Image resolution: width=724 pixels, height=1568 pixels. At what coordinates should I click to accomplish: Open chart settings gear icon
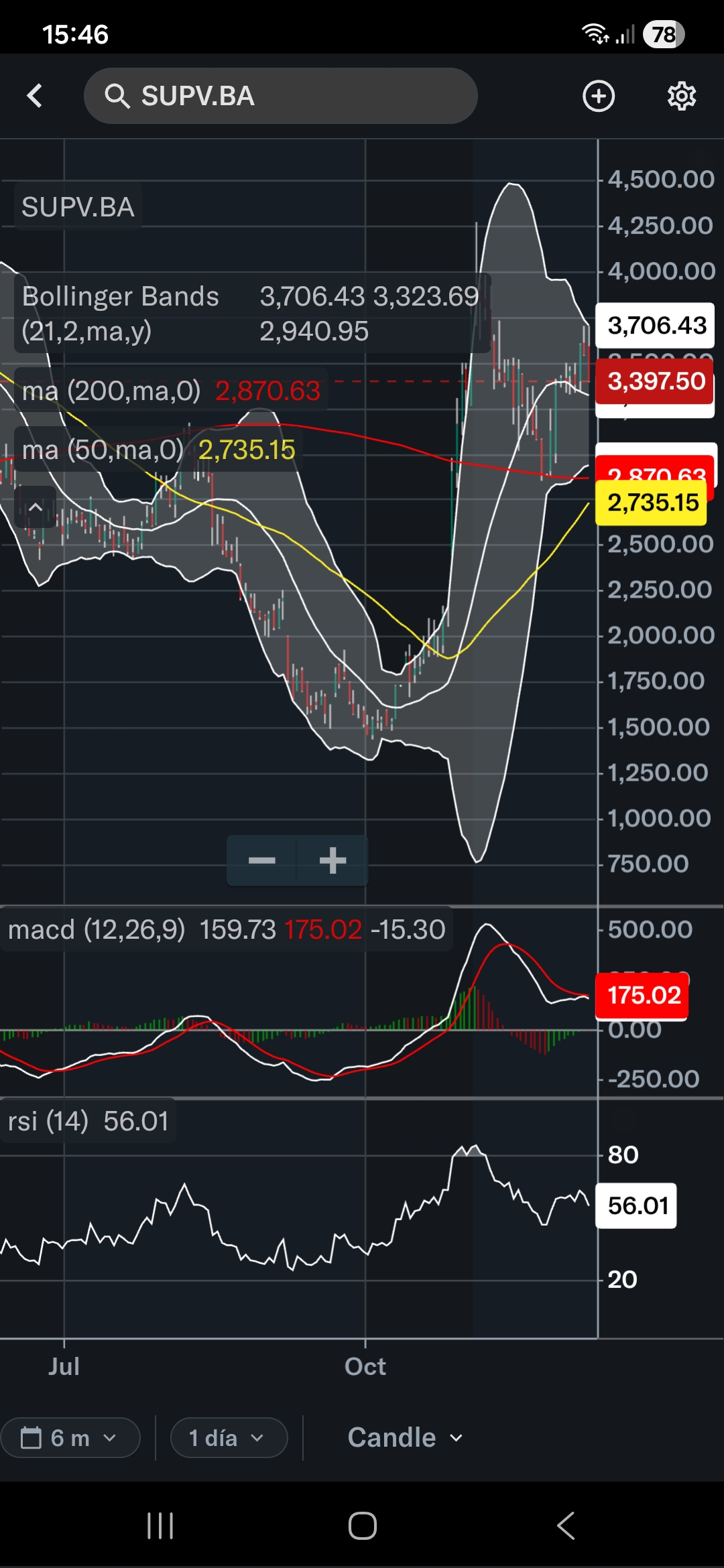coord(682,96)
